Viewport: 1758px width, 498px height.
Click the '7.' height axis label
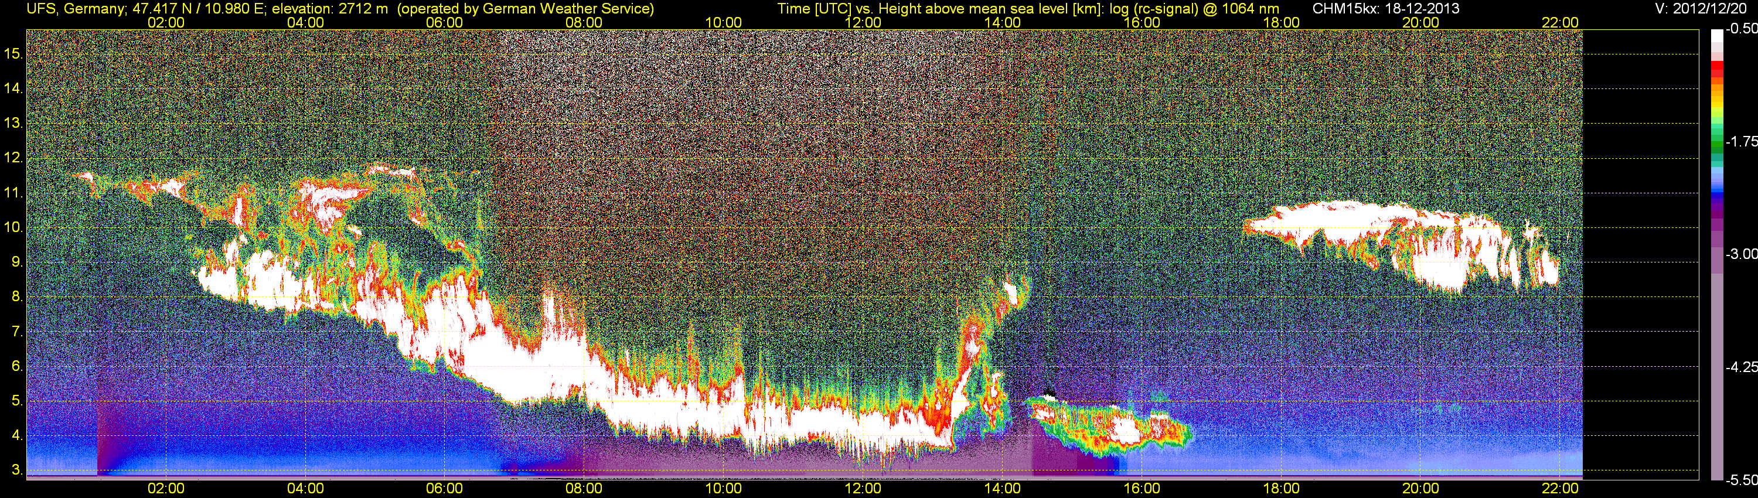pos(17,332)
